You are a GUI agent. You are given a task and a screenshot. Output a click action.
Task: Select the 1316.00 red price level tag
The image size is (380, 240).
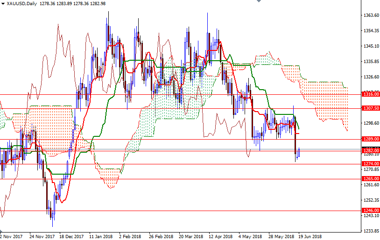point(371,94)
